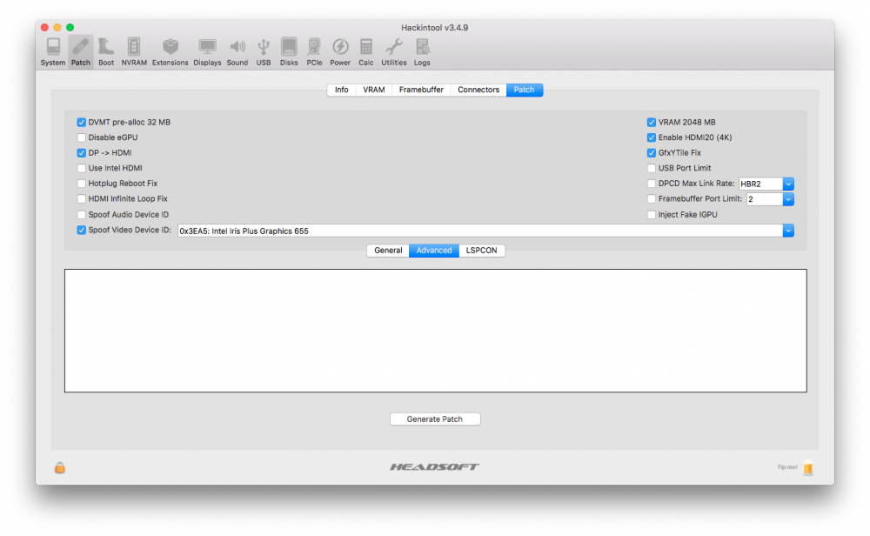Click the port limit value 2 field
870x536 pixels.
[x=765, y=199]
